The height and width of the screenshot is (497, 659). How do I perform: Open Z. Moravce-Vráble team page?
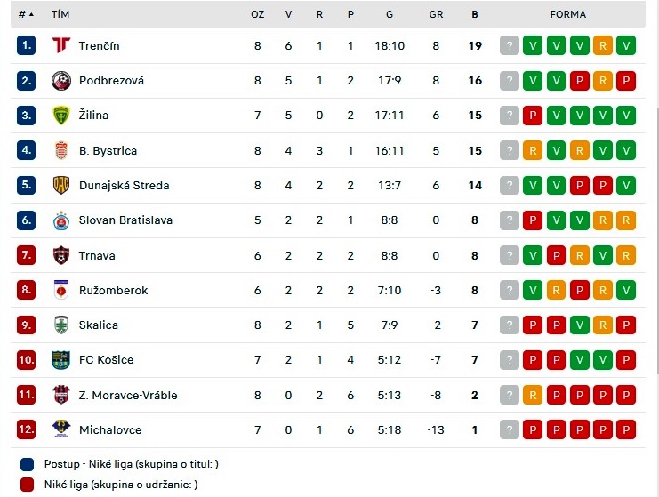pos(127,395)
